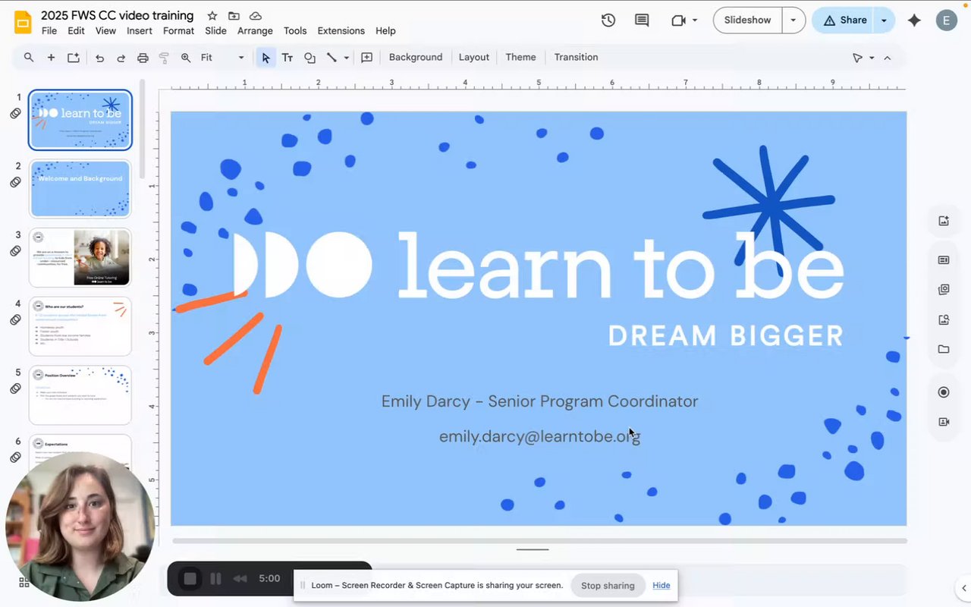The height and width of the screenshot is (607, 971).
Task: Click the search menus magnifier icon
Action: click(29, 58)
